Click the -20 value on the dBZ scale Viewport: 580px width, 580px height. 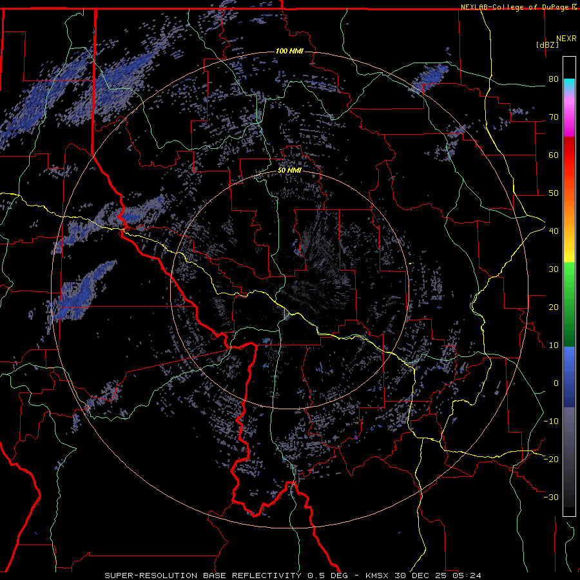551,459
